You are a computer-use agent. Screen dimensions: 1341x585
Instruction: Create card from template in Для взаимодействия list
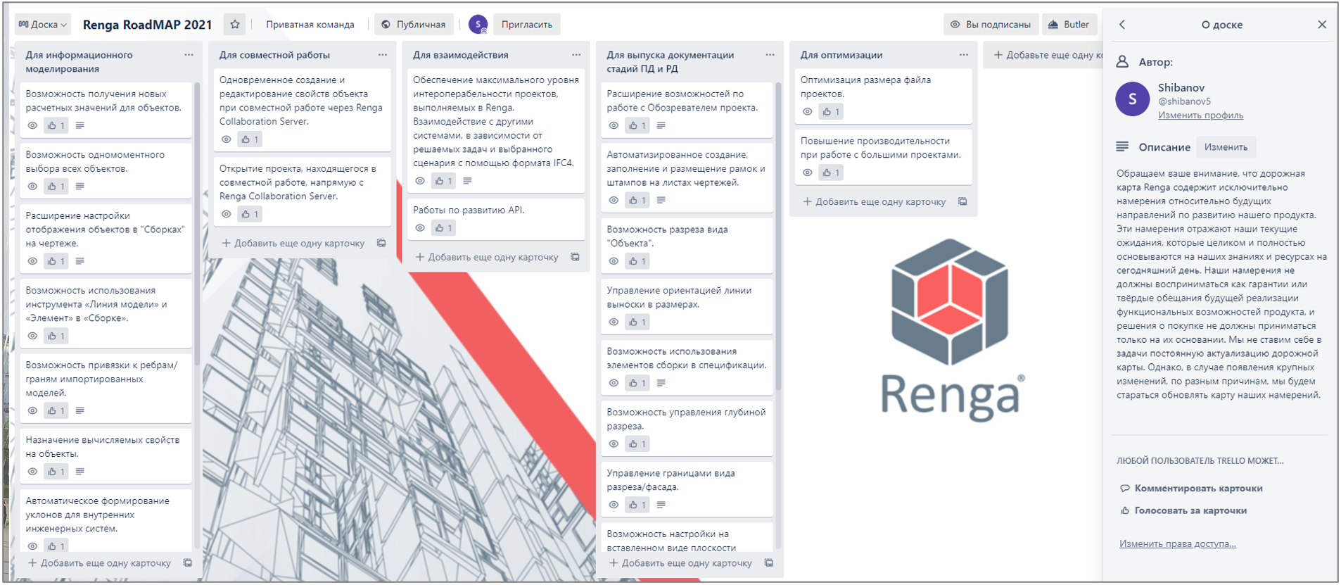point(575,257)
